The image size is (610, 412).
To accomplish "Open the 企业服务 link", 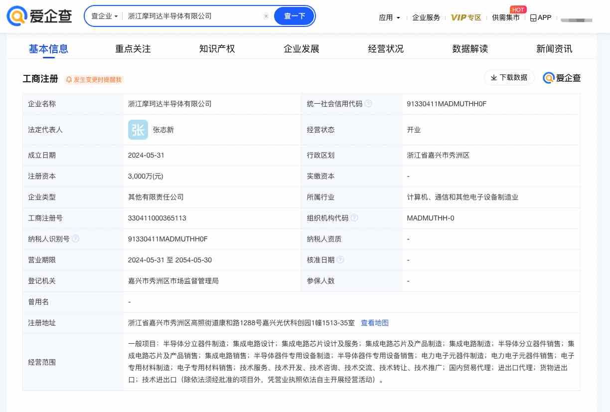I will click(426, 17).
